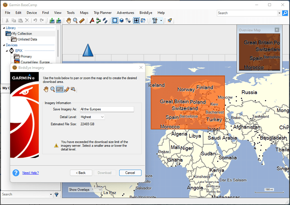Click the Paste clipboard icon in toolbar

20,20
